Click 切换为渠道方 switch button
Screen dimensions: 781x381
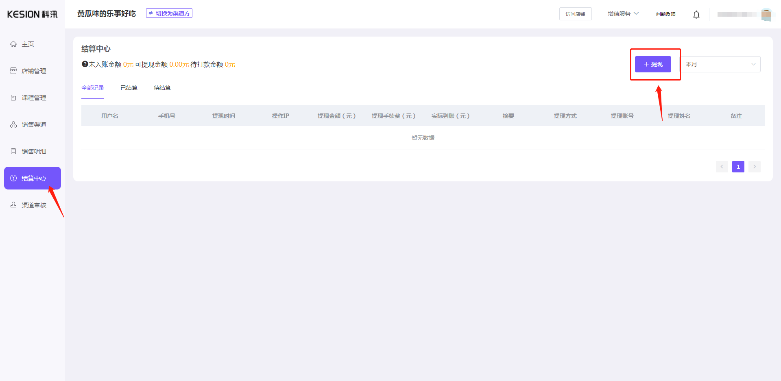(169, 13)
